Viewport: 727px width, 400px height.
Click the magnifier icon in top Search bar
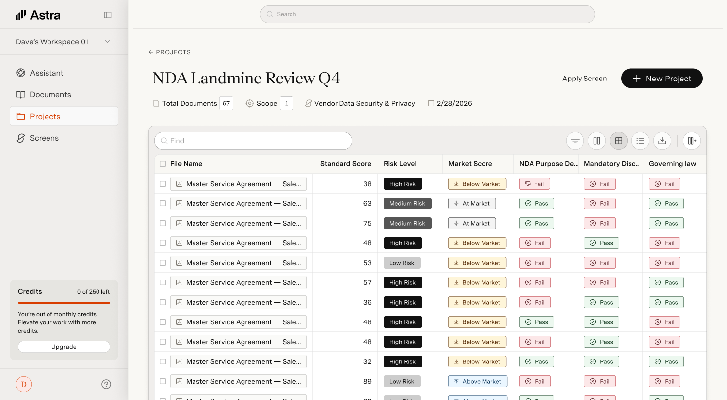(x=270, y=14)
